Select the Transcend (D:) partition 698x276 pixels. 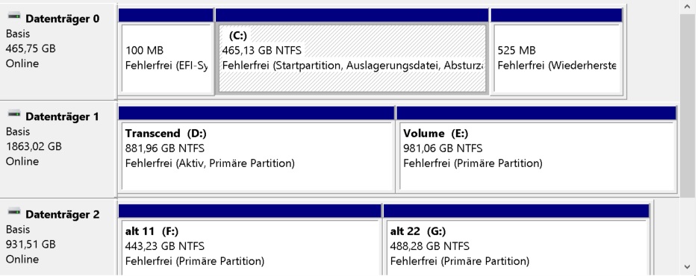pyautogui.click(x=257, y=156)
